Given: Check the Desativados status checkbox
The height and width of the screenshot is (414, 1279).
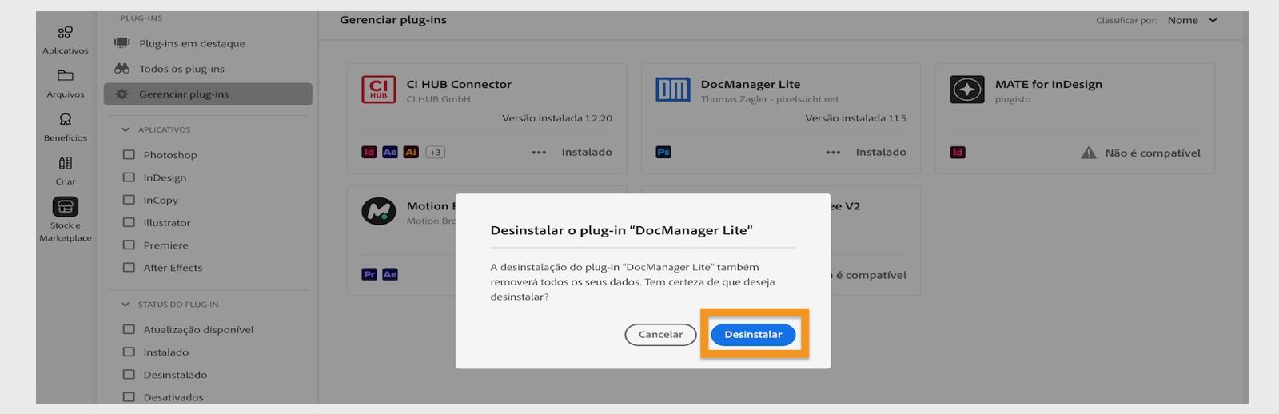Looking at the screenshot, I should [129, 396].
